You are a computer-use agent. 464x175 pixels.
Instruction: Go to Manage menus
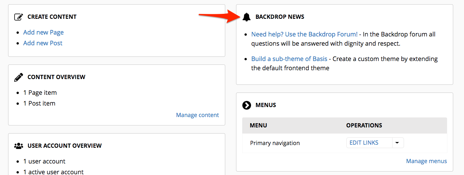pos(427,161)
